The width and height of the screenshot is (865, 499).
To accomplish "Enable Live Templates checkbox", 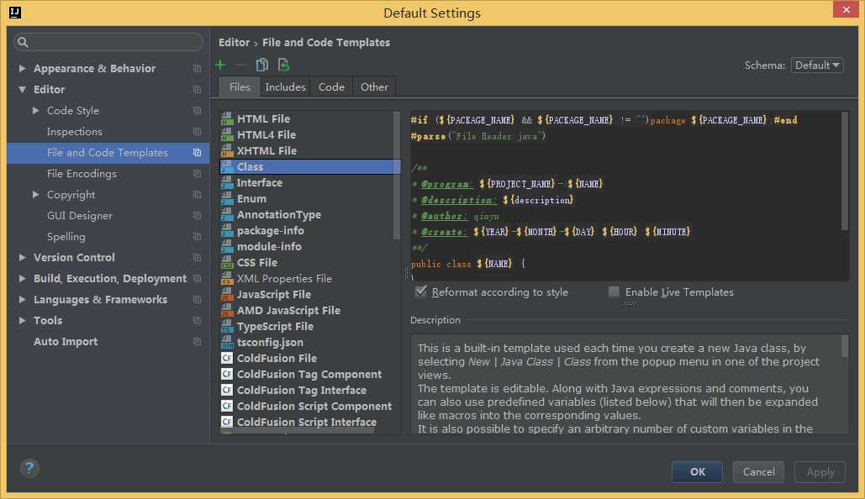I will pyautogui.click(x=614, y=292).
